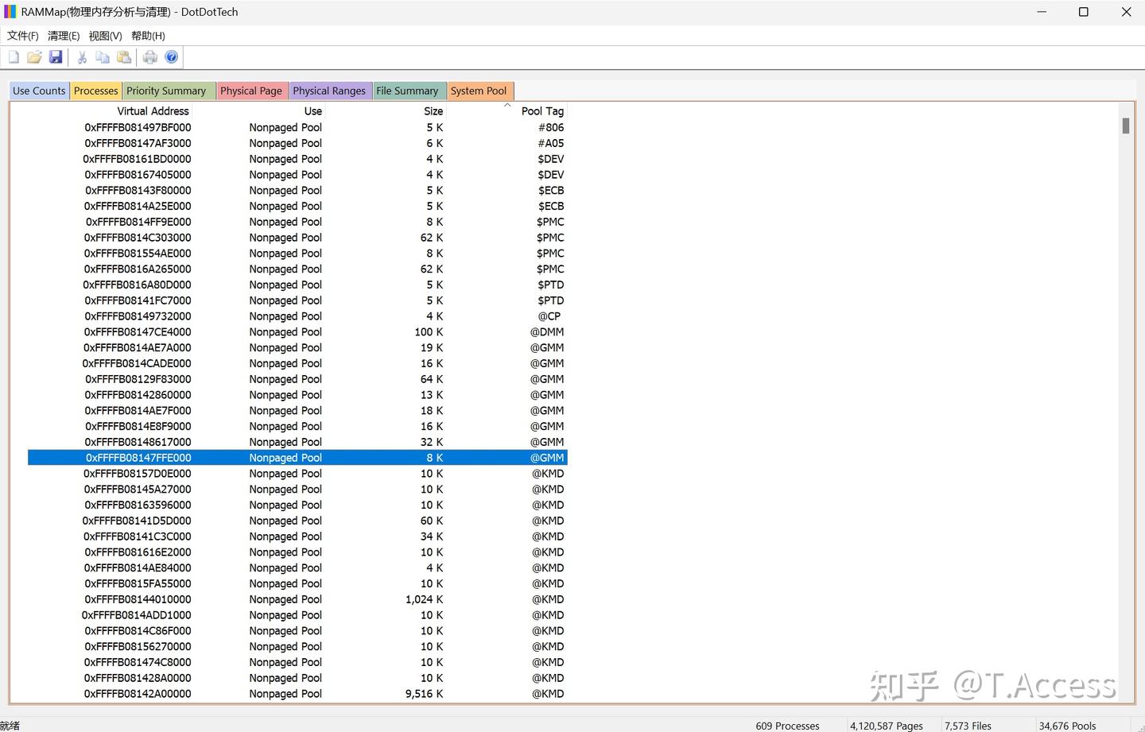
Task: Open a file using the folder icon
Action: click(34, 57)
